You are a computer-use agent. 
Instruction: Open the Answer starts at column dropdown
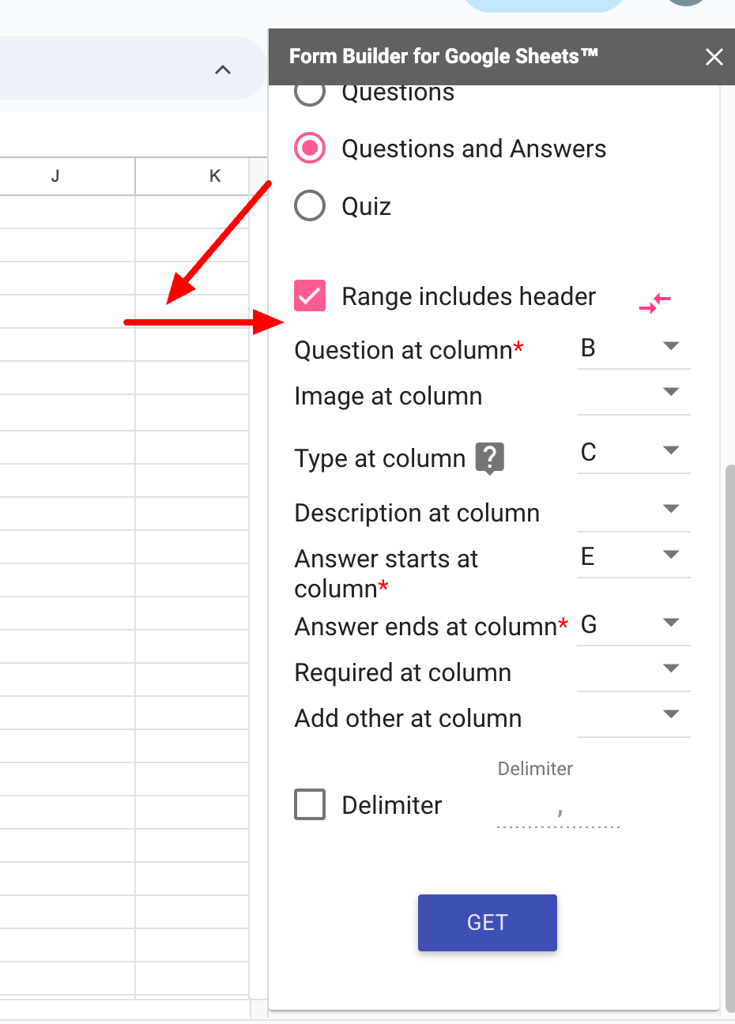(633, 556)
